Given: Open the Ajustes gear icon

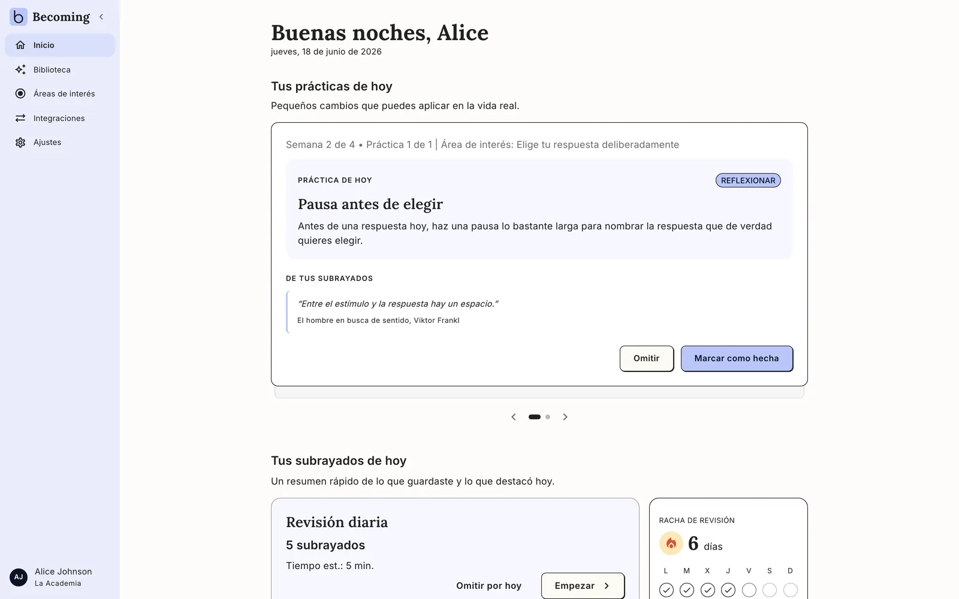Looking at the screenshot, I should (x=20, y=143).
